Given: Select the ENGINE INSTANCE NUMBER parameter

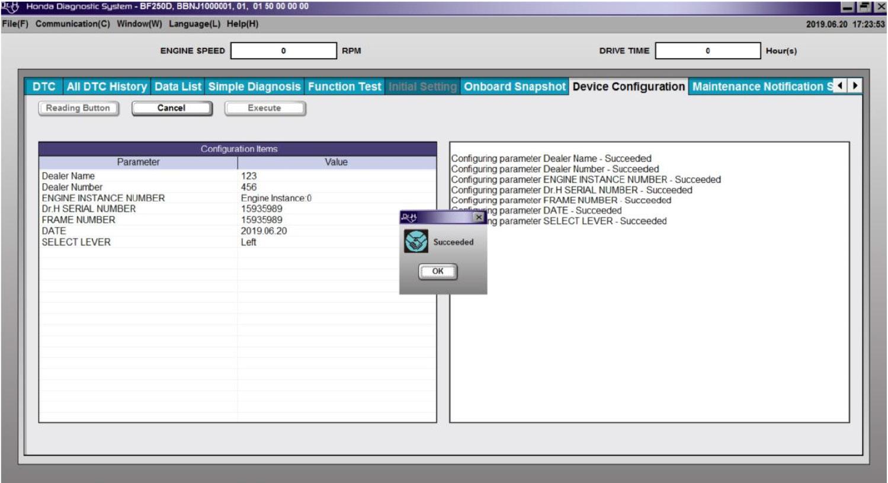Looking at the screenshot, I should [103, 198].
